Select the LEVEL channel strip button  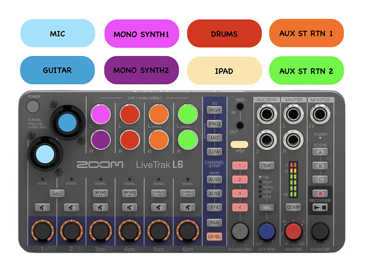[x=215, y=237]
